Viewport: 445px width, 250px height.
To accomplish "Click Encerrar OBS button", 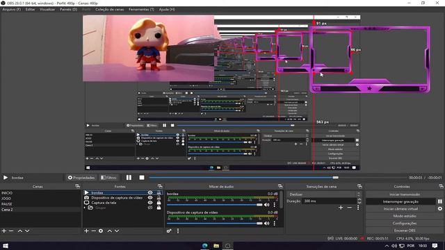I will [x=405, y=231].
